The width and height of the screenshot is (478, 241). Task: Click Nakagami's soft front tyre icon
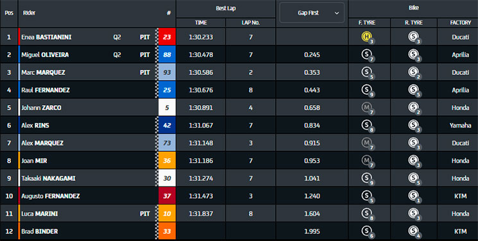click(x=366, y=178)
